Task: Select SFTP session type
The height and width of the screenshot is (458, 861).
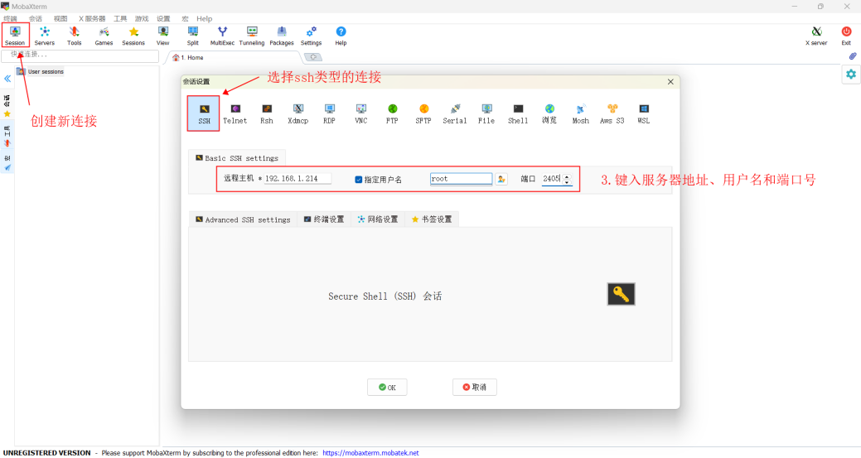Action: click(423, 114)
